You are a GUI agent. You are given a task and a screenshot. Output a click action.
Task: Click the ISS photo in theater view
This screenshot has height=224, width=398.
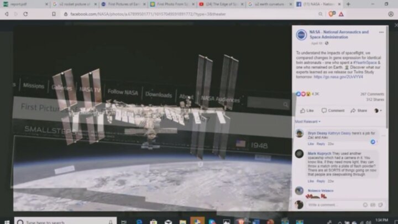pyautogui.click(x=153, y=118)
